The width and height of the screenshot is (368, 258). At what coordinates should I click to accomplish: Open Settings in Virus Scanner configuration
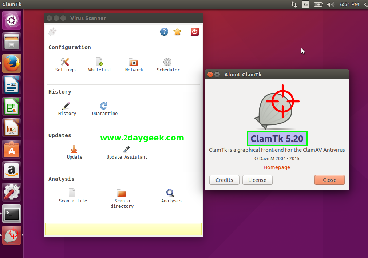pos(65,65)
